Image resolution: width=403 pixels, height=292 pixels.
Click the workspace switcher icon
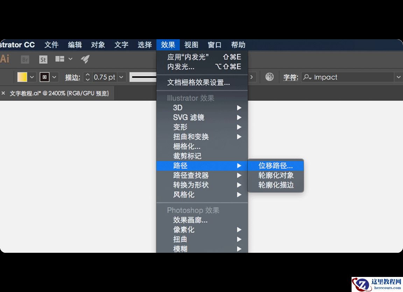60,59
